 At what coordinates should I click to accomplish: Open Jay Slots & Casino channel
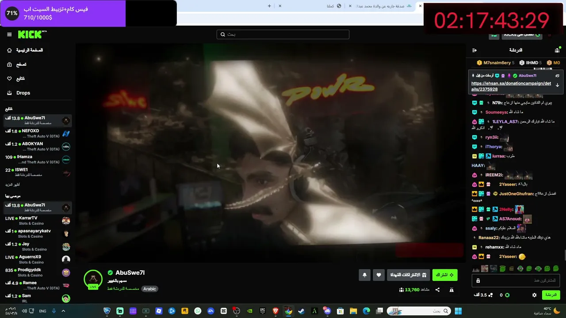pos(38,246)
